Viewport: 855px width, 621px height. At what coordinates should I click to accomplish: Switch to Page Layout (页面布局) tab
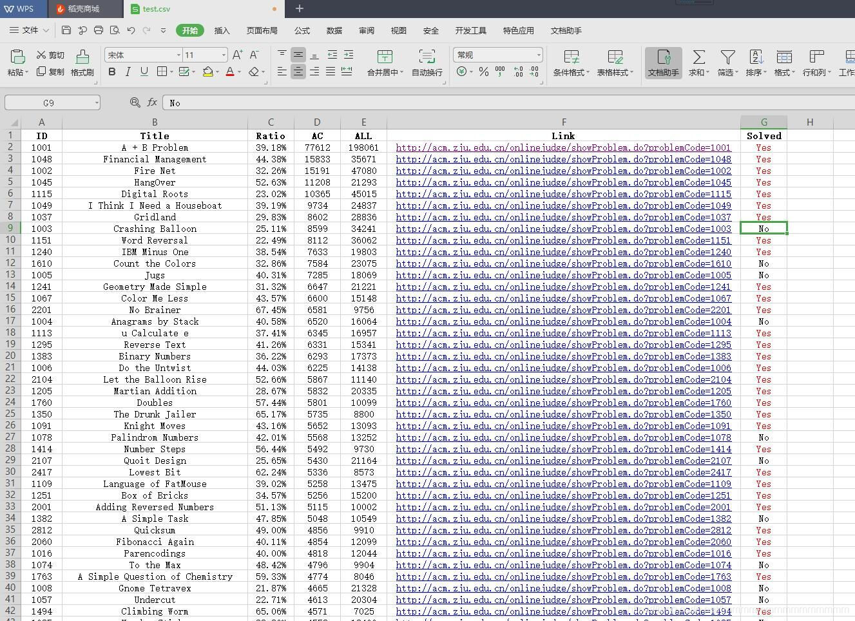click(x=262, y=30)
